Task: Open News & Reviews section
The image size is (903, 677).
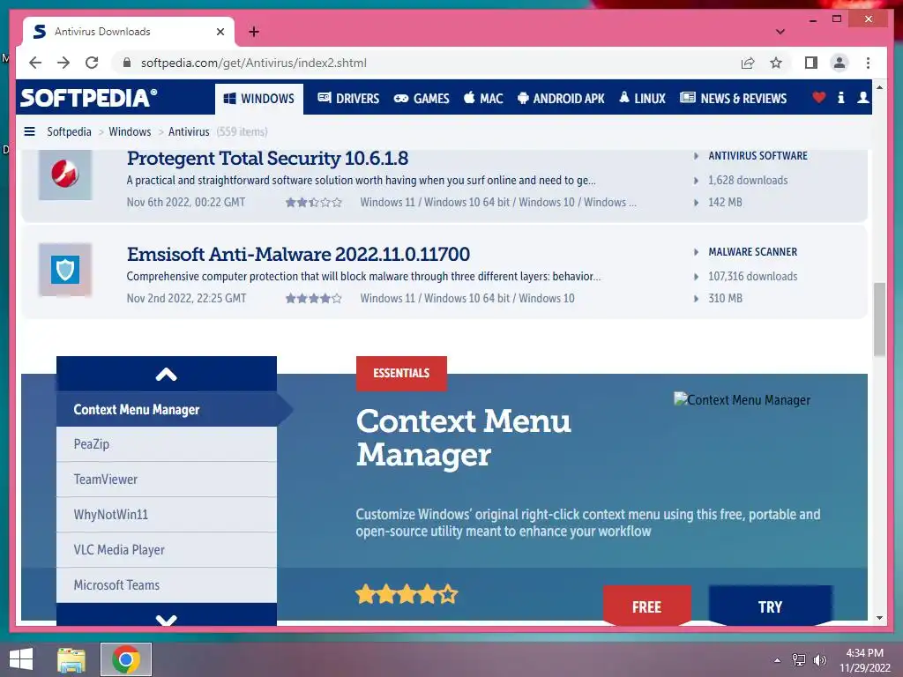Action: point(733,99)
